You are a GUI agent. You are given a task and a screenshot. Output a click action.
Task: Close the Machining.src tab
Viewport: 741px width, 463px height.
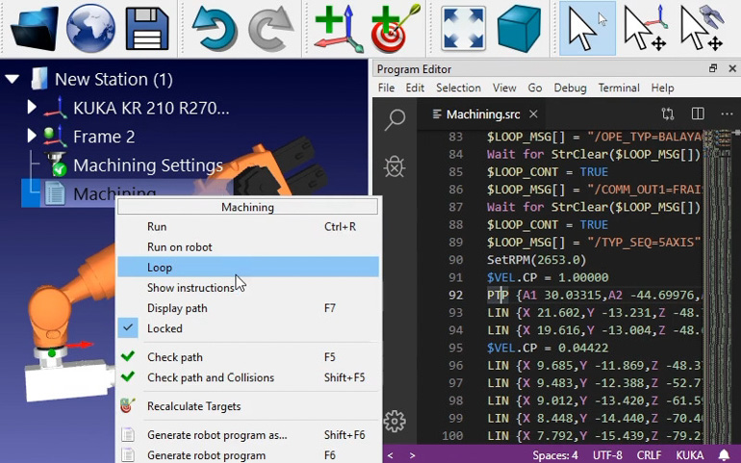[x=533, y=114]
